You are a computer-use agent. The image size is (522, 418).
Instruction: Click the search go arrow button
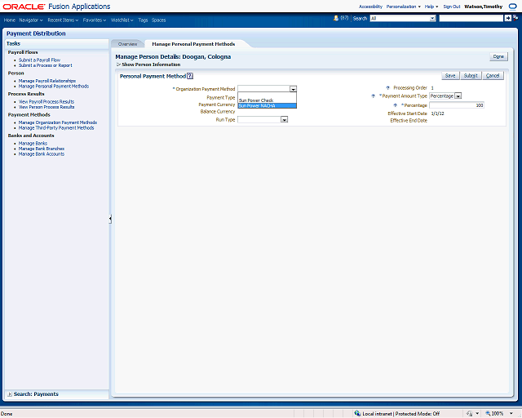507,18
